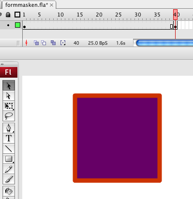Select the Pen tool

9,128
